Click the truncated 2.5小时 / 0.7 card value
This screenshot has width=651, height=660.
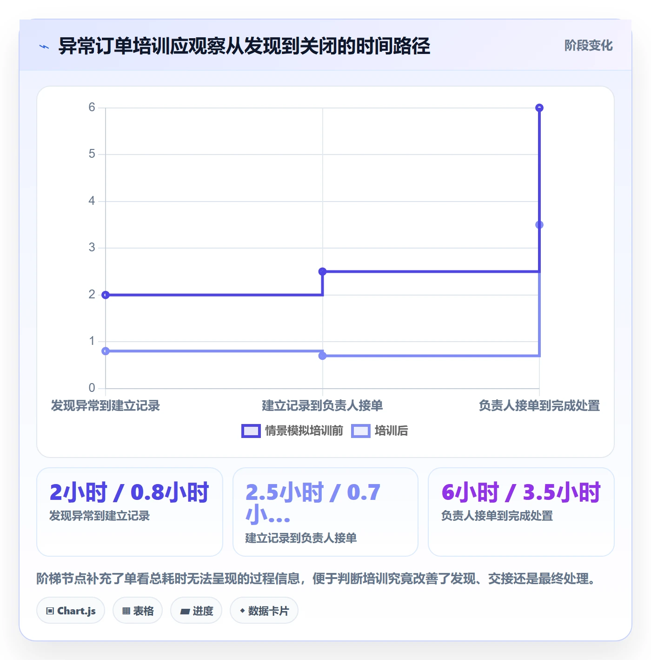[x=313, y=504]
